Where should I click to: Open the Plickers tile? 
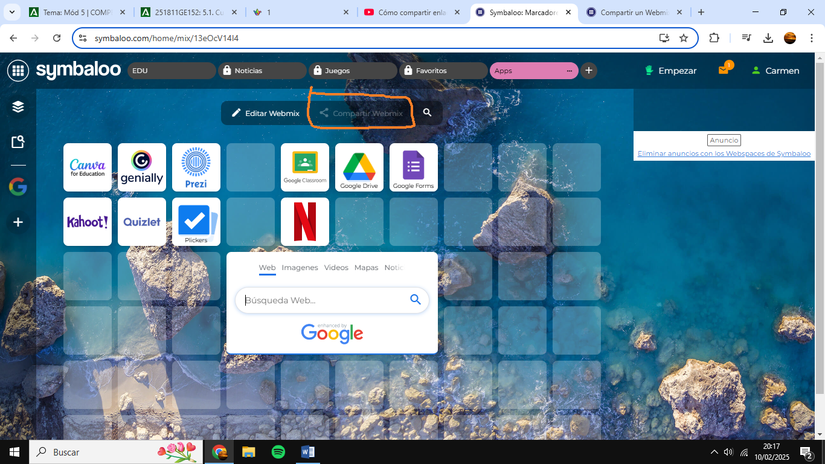(x=196, y=222)
